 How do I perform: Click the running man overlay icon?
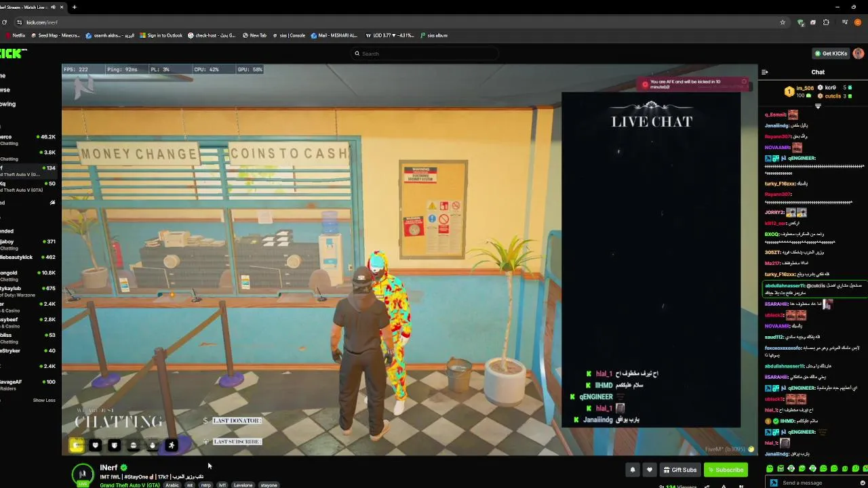(172, 445)
